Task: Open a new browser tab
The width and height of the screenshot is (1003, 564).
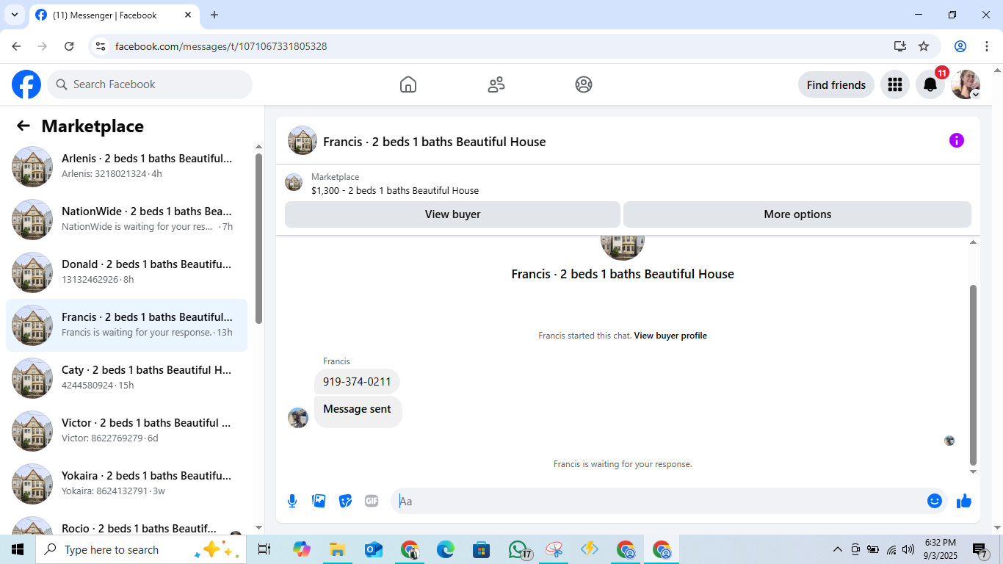Action: [x=214, y=15]
